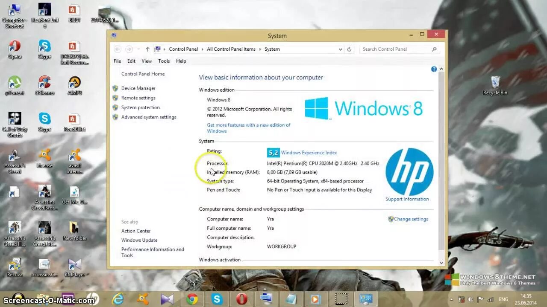Open the Tools menu
Viewport: 547px width, 307px height.
coord(164,61)
